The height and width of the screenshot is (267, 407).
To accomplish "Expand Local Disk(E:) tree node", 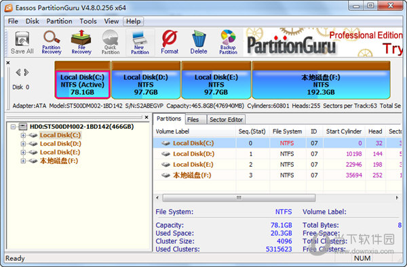I will (x=23, y=152).
